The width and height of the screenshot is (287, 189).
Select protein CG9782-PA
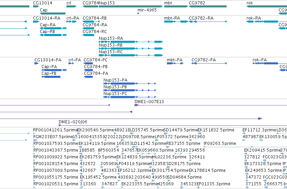coord(209,63)
